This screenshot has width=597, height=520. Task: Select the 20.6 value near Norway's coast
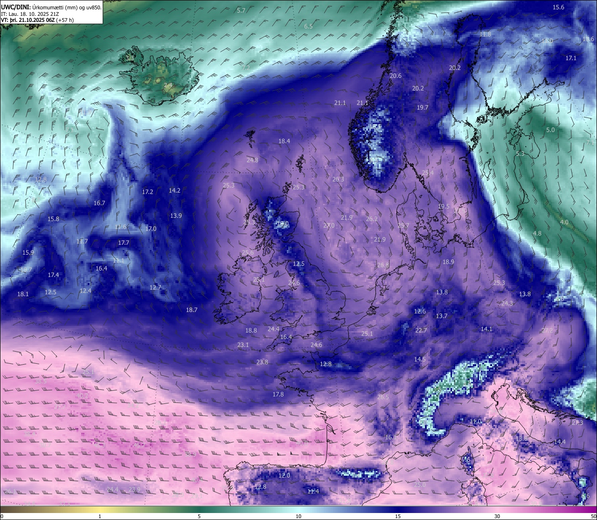click(396, 76)
